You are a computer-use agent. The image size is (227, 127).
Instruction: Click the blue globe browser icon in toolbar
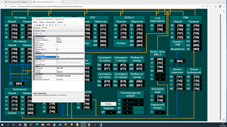(x=43, y=25)
